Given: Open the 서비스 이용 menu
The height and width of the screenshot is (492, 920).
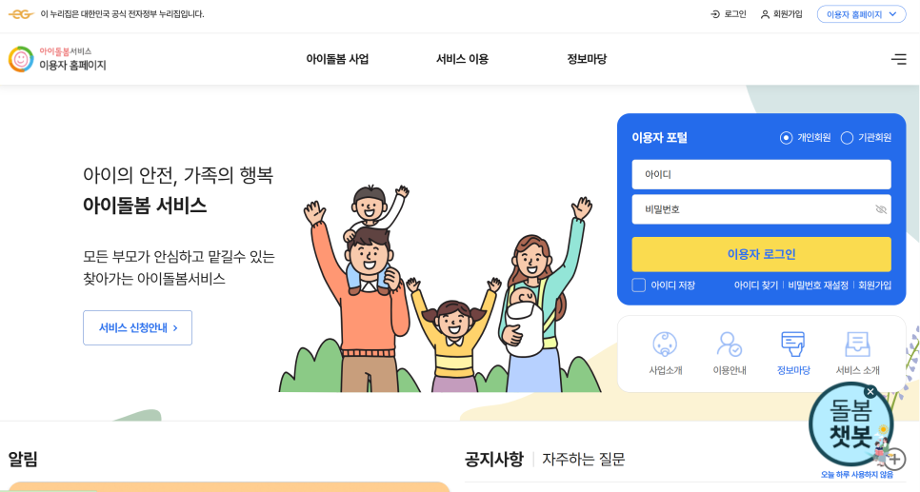Looking at the screenshot, I should 462,59.
